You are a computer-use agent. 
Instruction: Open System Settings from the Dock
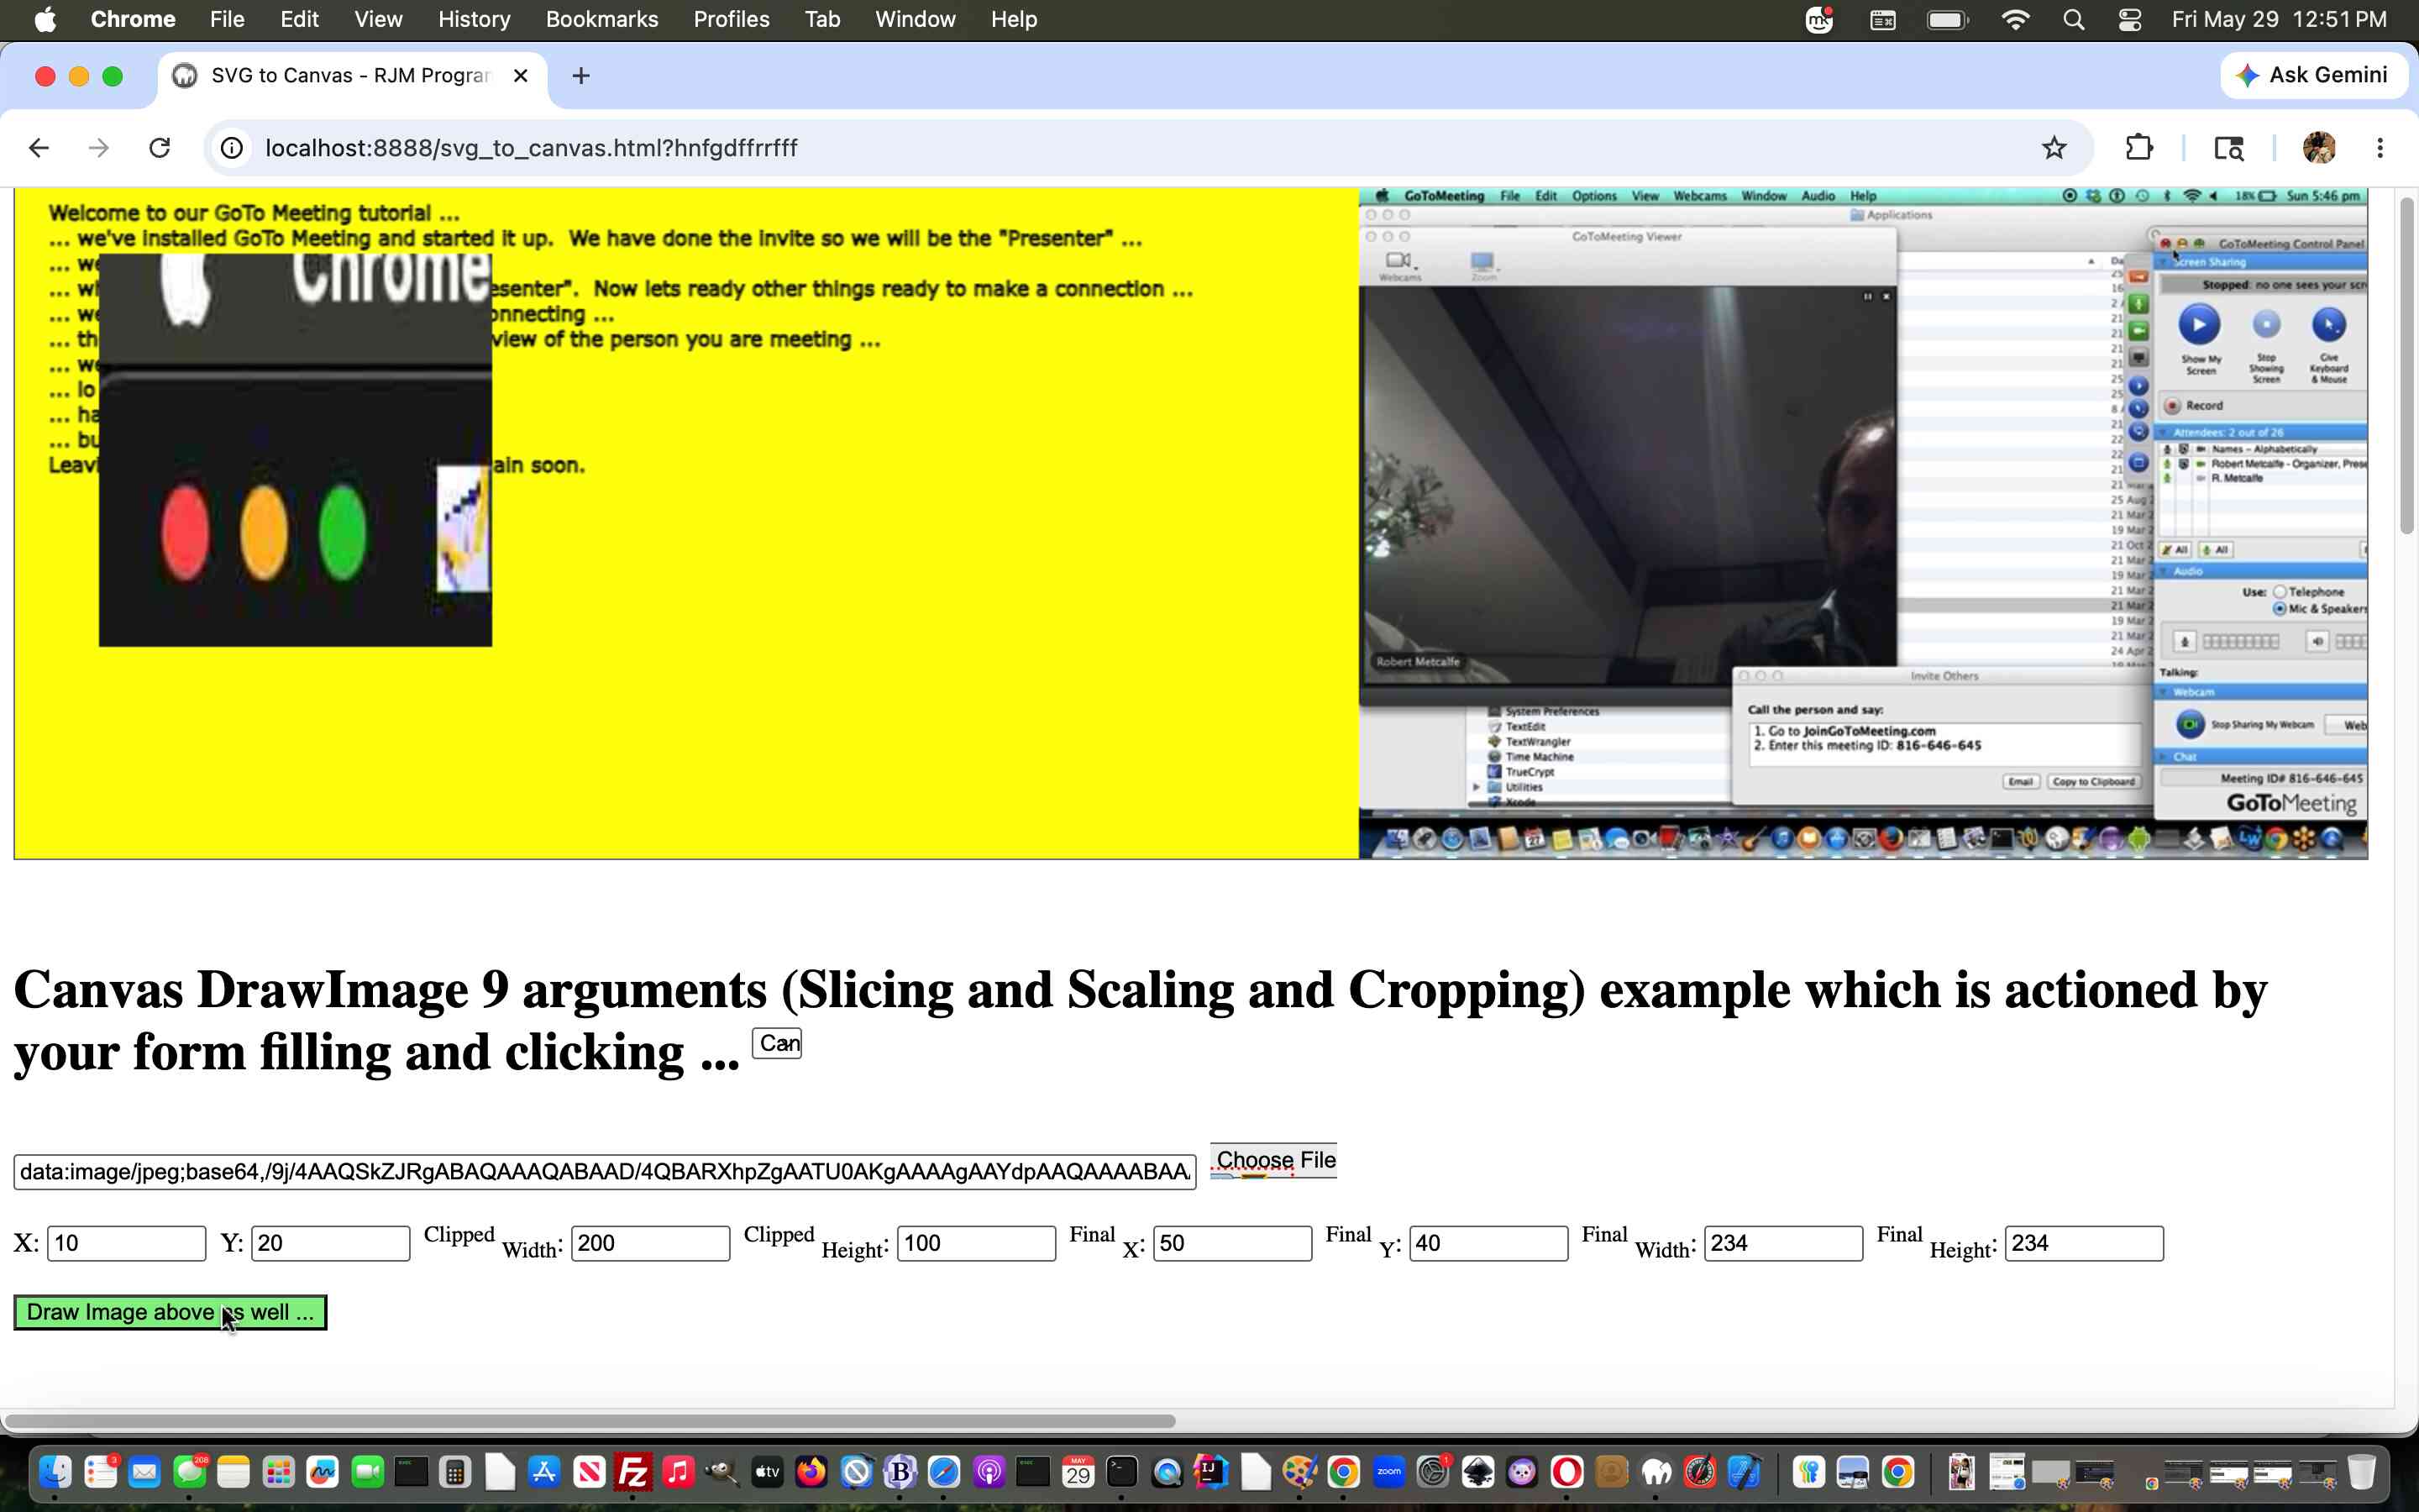click(1434, 1472)
